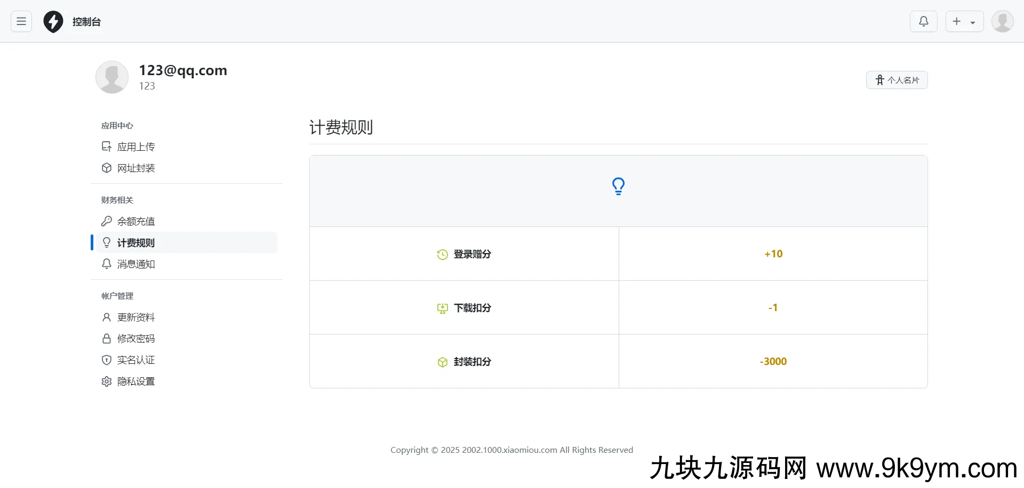This screenshot has height=488, width=1024.
Task: Select 网址封装 sidebar item
Action: pos(135,168)
